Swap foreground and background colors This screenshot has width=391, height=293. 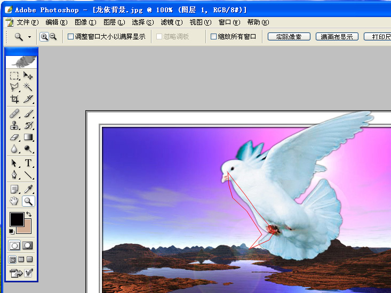(29, 214)
